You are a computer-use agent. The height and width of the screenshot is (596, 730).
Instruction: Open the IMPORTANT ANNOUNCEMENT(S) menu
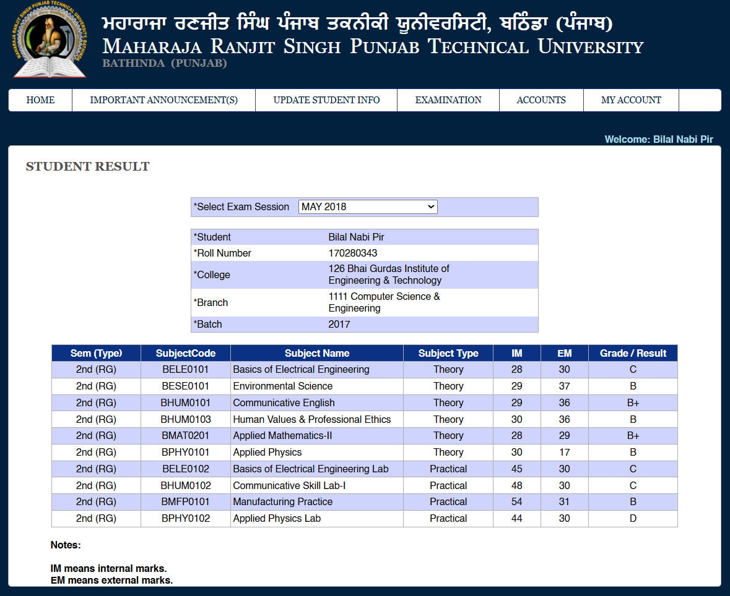(x=163, y=100)
